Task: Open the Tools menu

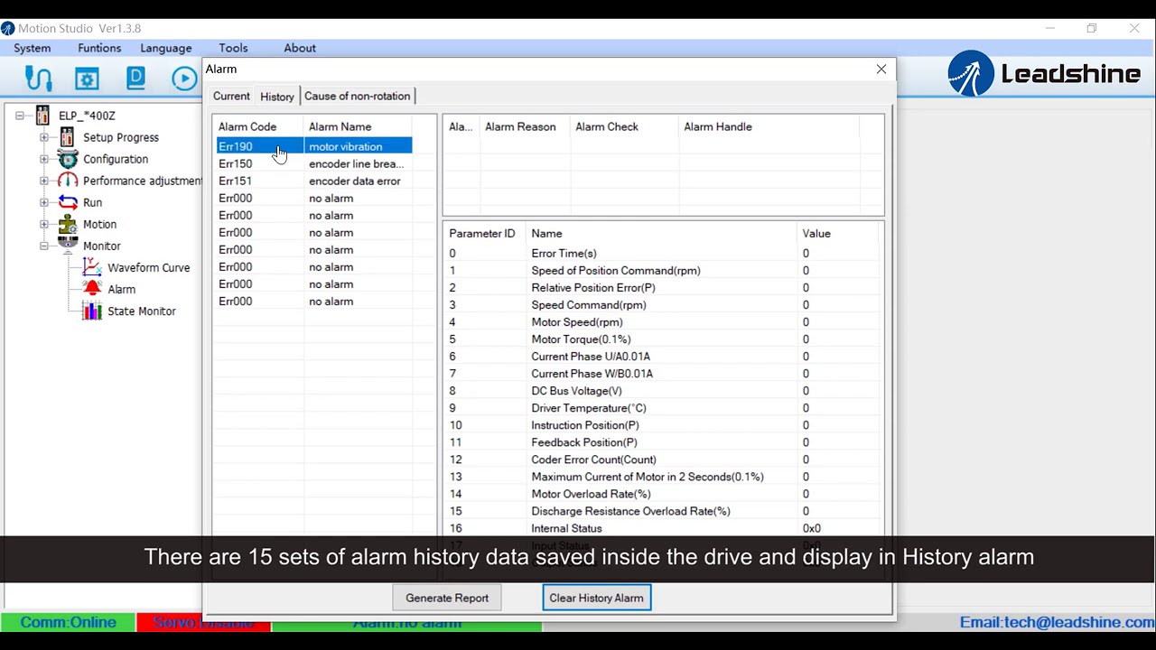Action: click(233, 48)
